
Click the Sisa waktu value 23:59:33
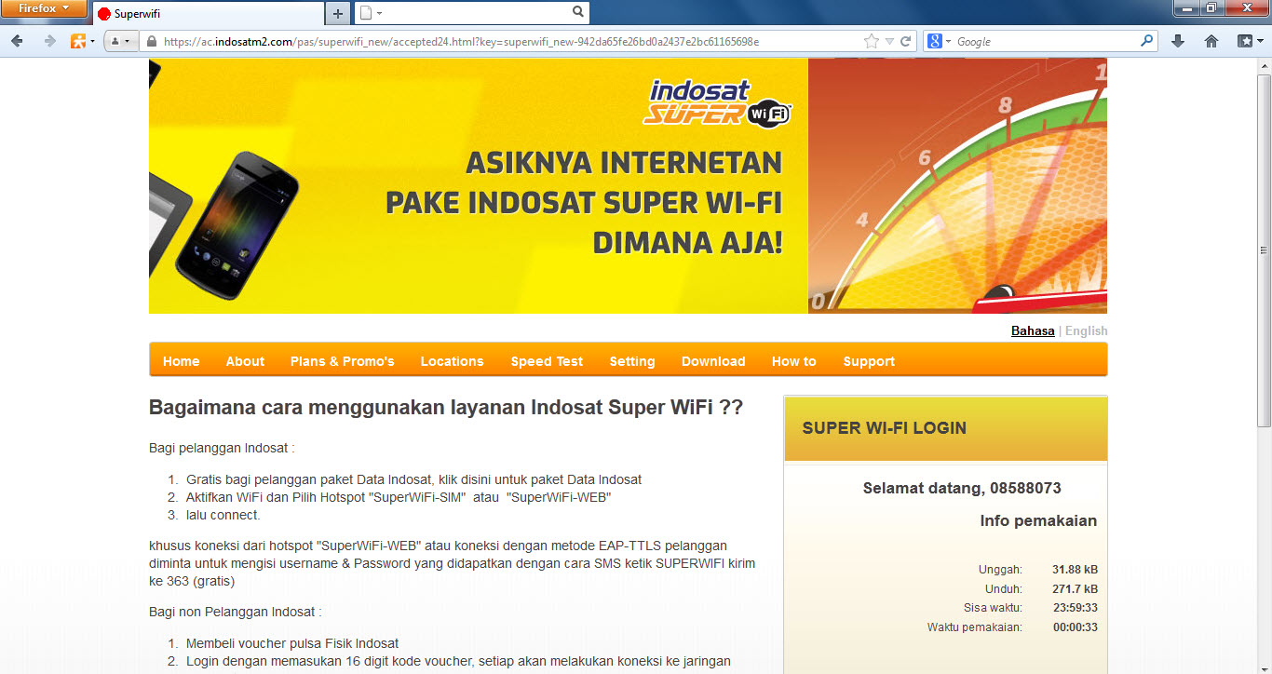click(x=1075, y=607)
